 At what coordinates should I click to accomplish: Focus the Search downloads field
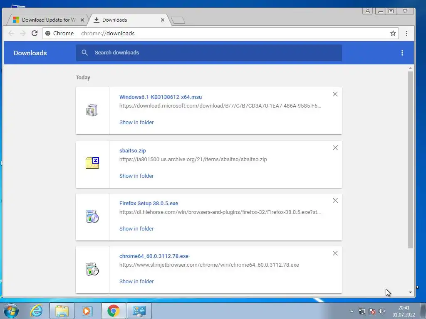click(209, 53)
